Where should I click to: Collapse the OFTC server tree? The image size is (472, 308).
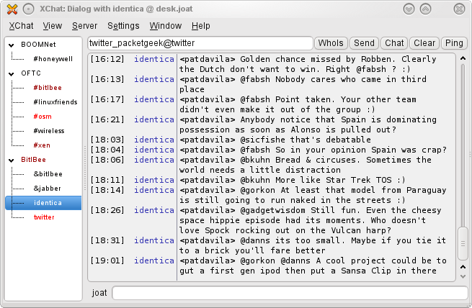tap(12, 73)
